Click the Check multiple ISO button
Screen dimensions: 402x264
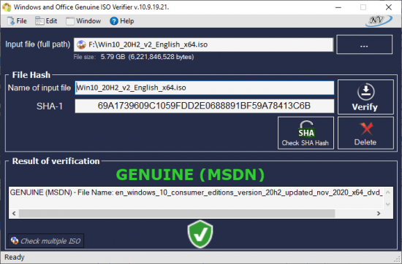[46, 241]
